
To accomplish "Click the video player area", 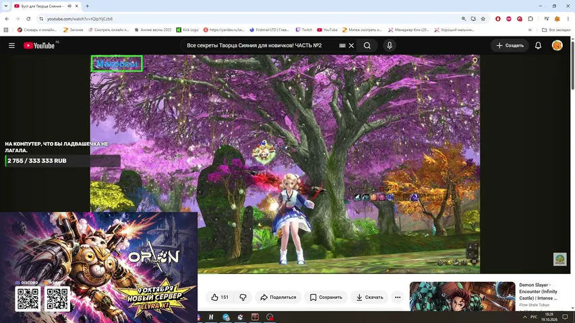I will point(285,164).
